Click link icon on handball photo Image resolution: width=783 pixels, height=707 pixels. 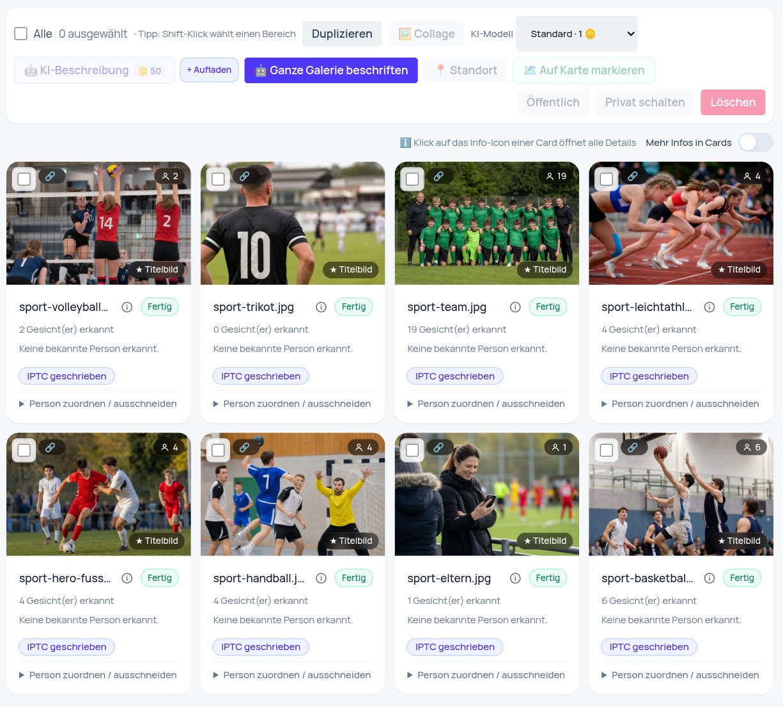click(245, 447)
